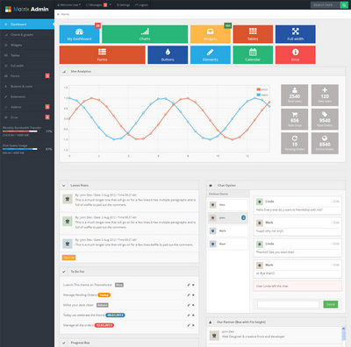This screenshot has width=351, height=347.
Task: Collapse the Latest Posts panel via its chevron
Action: point(64,186)
